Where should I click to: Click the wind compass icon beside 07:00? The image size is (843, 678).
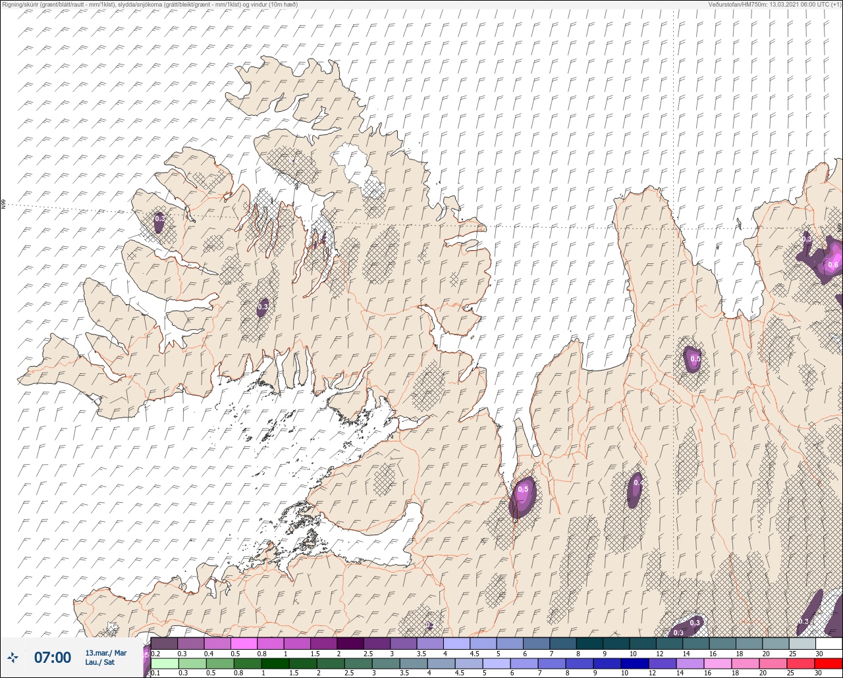13,657
